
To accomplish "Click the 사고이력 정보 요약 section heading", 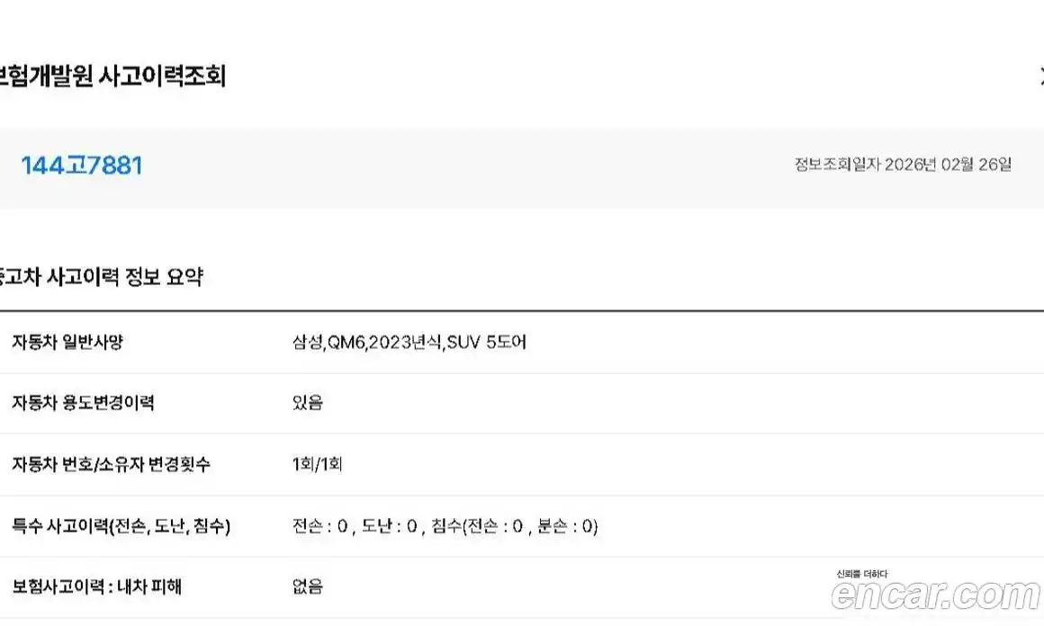I will 101,277.
